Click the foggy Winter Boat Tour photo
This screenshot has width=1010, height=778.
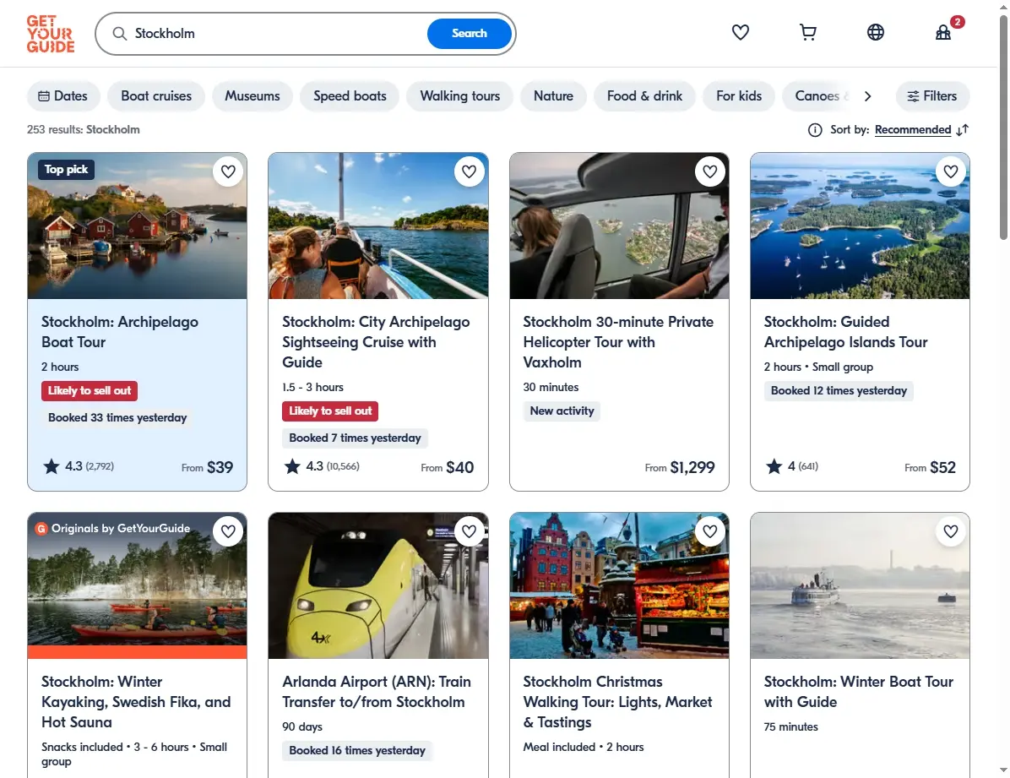(860, 585)
